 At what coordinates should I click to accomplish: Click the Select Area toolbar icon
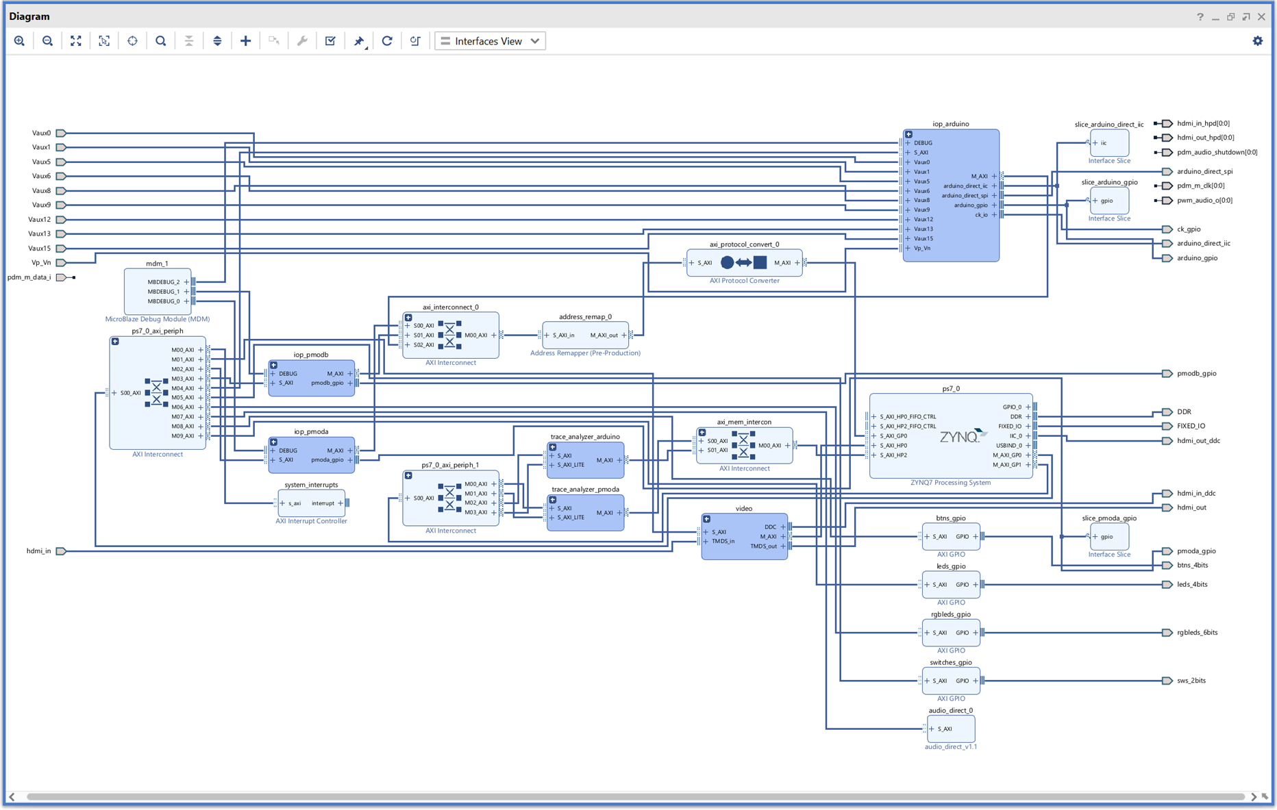pyautogui.click(x=104, y=41)
